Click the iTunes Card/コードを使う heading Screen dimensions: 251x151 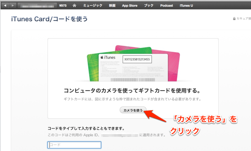[50, 19]
